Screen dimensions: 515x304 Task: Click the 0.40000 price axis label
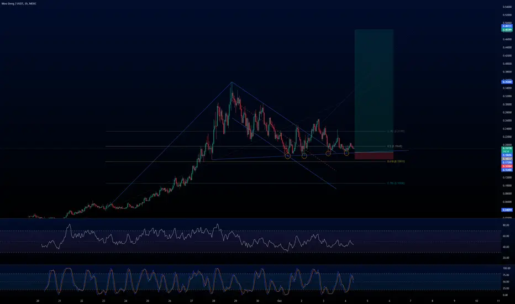pos(507,64)
